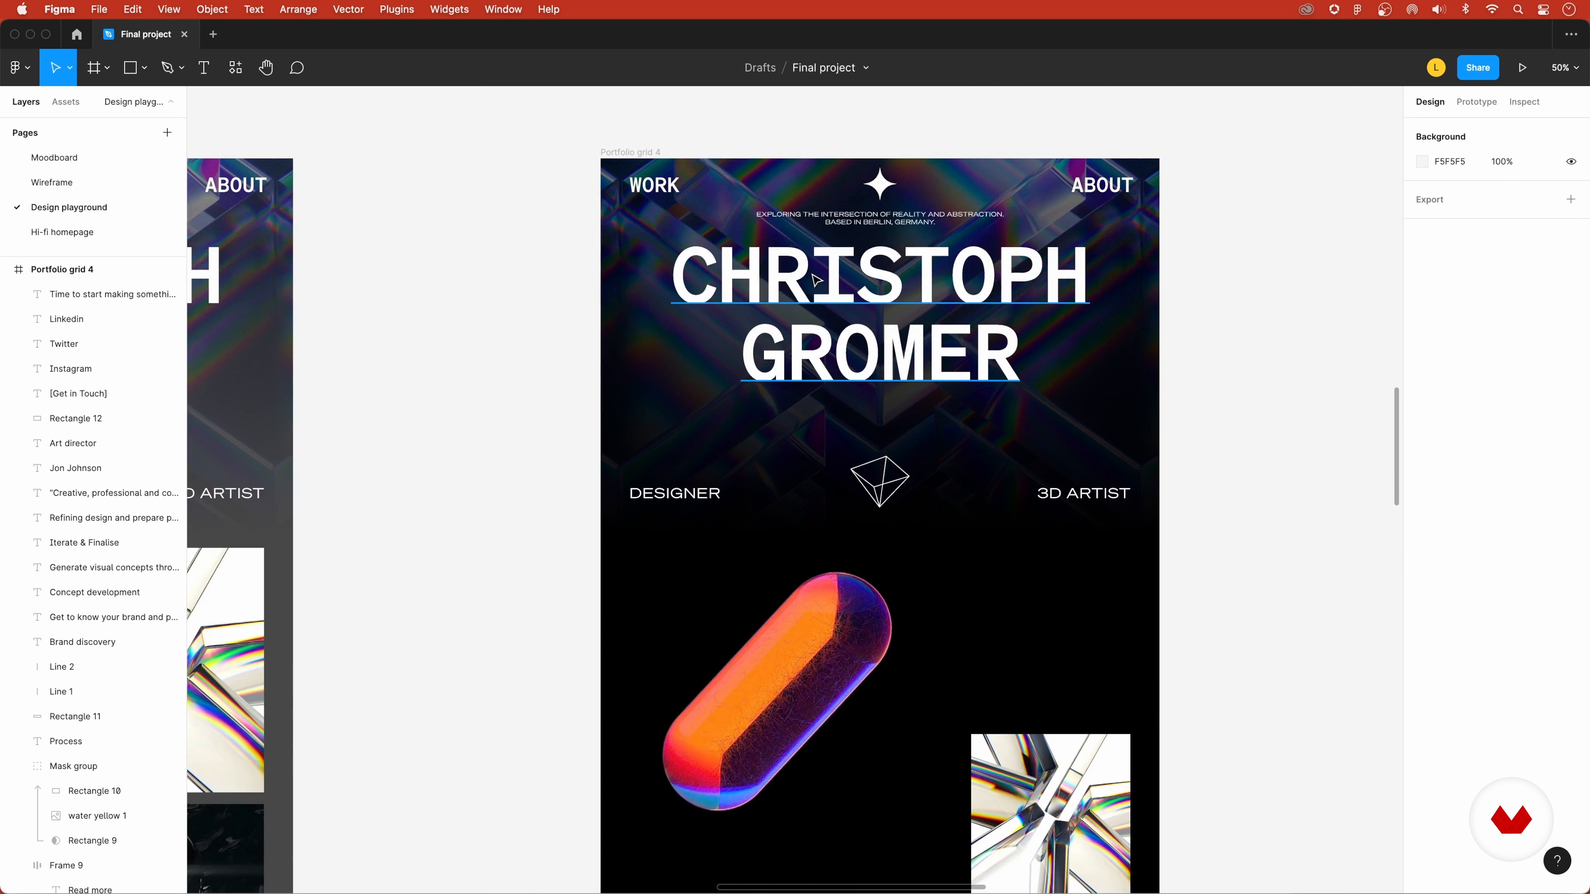Click the background color swatch F5F5F5

1422,162
